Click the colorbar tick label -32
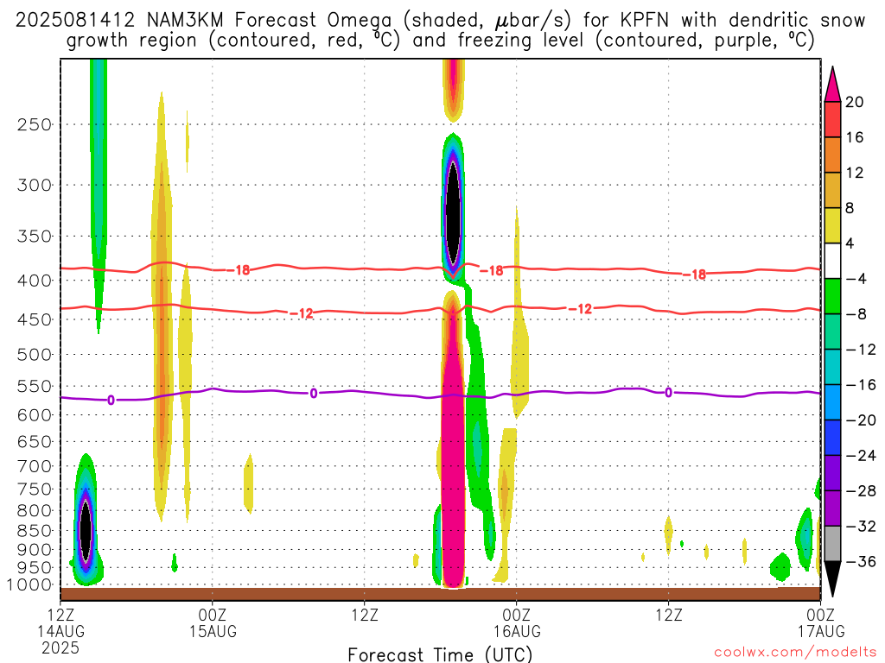This screenshot has width=885, height=663. (x=862, y=527)
